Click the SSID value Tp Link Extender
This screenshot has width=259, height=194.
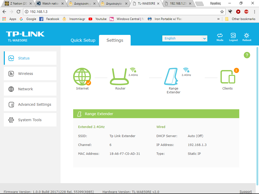click(x=122, y=136)
